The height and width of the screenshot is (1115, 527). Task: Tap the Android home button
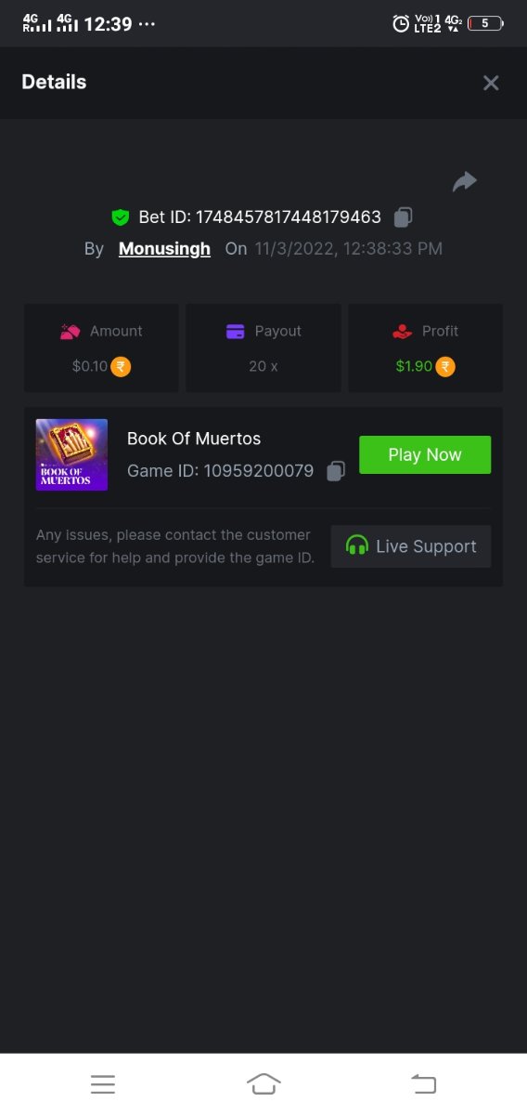pyautogui.click(x=263, y=1083)
